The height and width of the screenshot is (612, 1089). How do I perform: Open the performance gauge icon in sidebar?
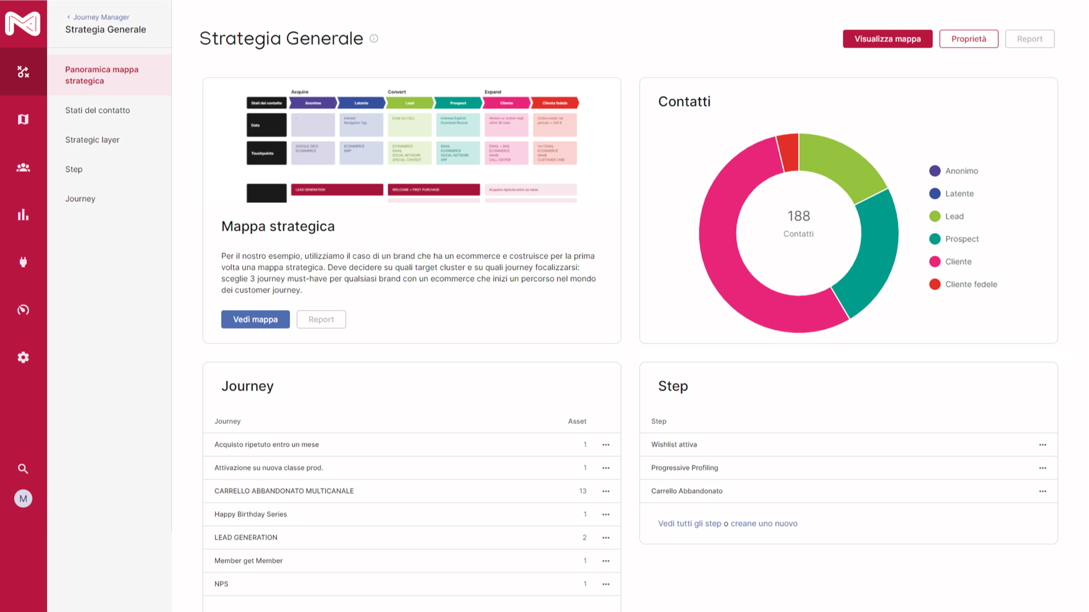click(x=23, y=309)
